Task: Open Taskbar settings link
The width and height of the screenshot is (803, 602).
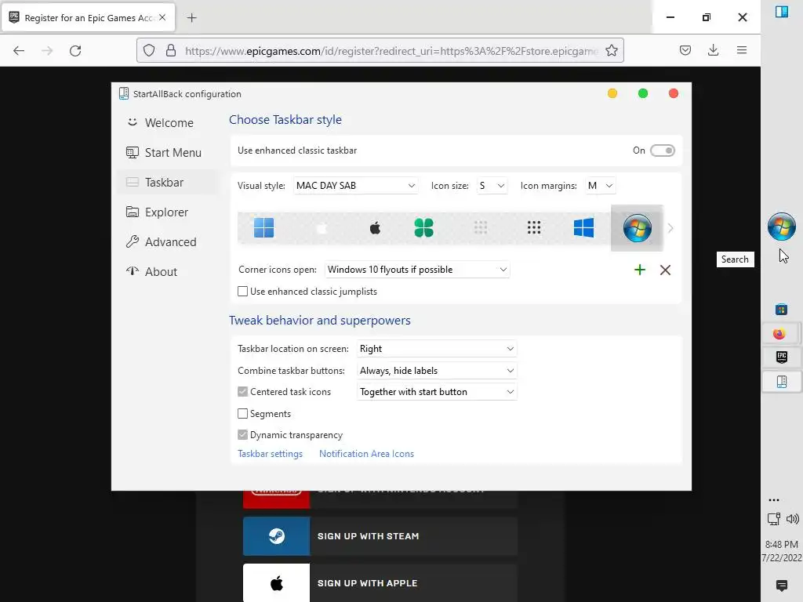Action: (270, 454)
